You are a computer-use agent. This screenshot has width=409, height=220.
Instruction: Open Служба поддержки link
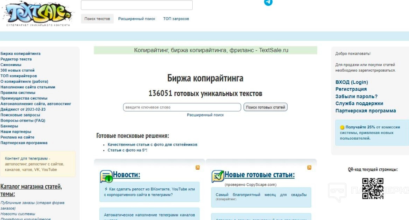point(359,104)
